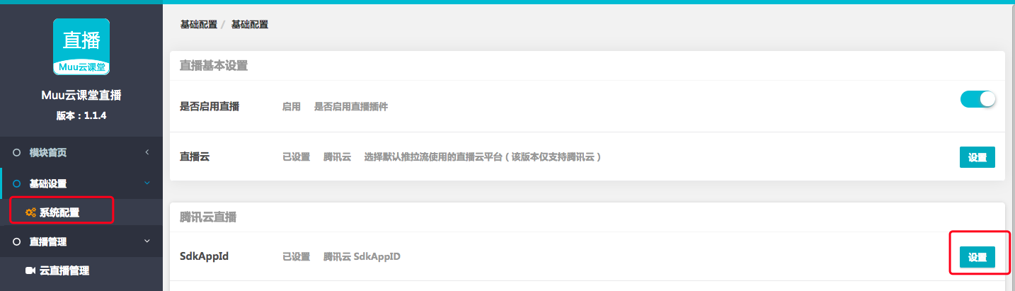Click the 是否启用直播 label
This screenshot has width=1015, height=291.
[x=210, y=106]
